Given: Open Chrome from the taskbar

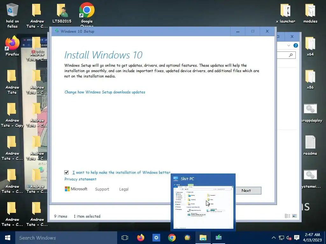Looking at the screenshot, I should [x=172, y=238].
